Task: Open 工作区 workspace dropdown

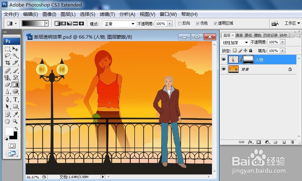Action: (292, 23)
